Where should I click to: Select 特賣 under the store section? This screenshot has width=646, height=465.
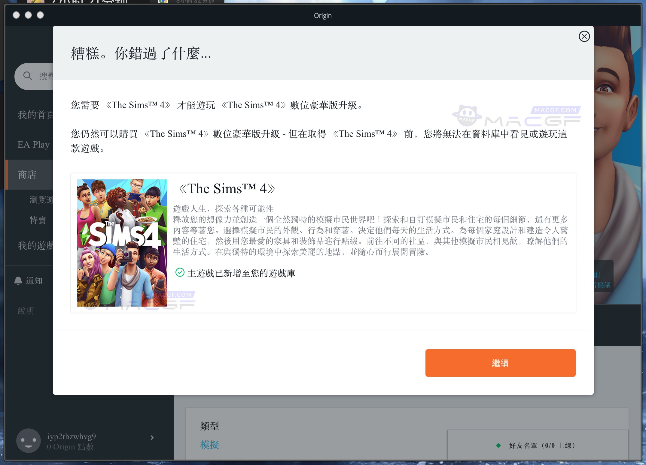[37, 220]
